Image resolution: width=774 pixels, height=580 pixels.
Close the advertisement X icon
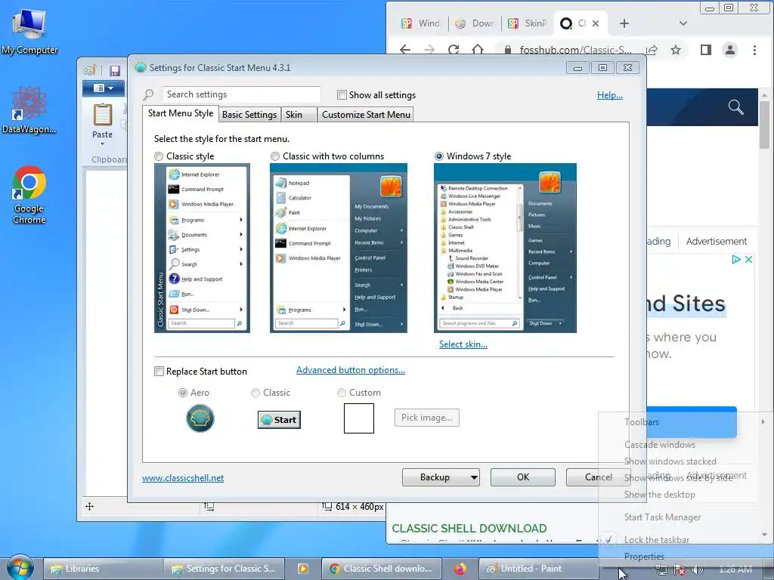[748, 260]
